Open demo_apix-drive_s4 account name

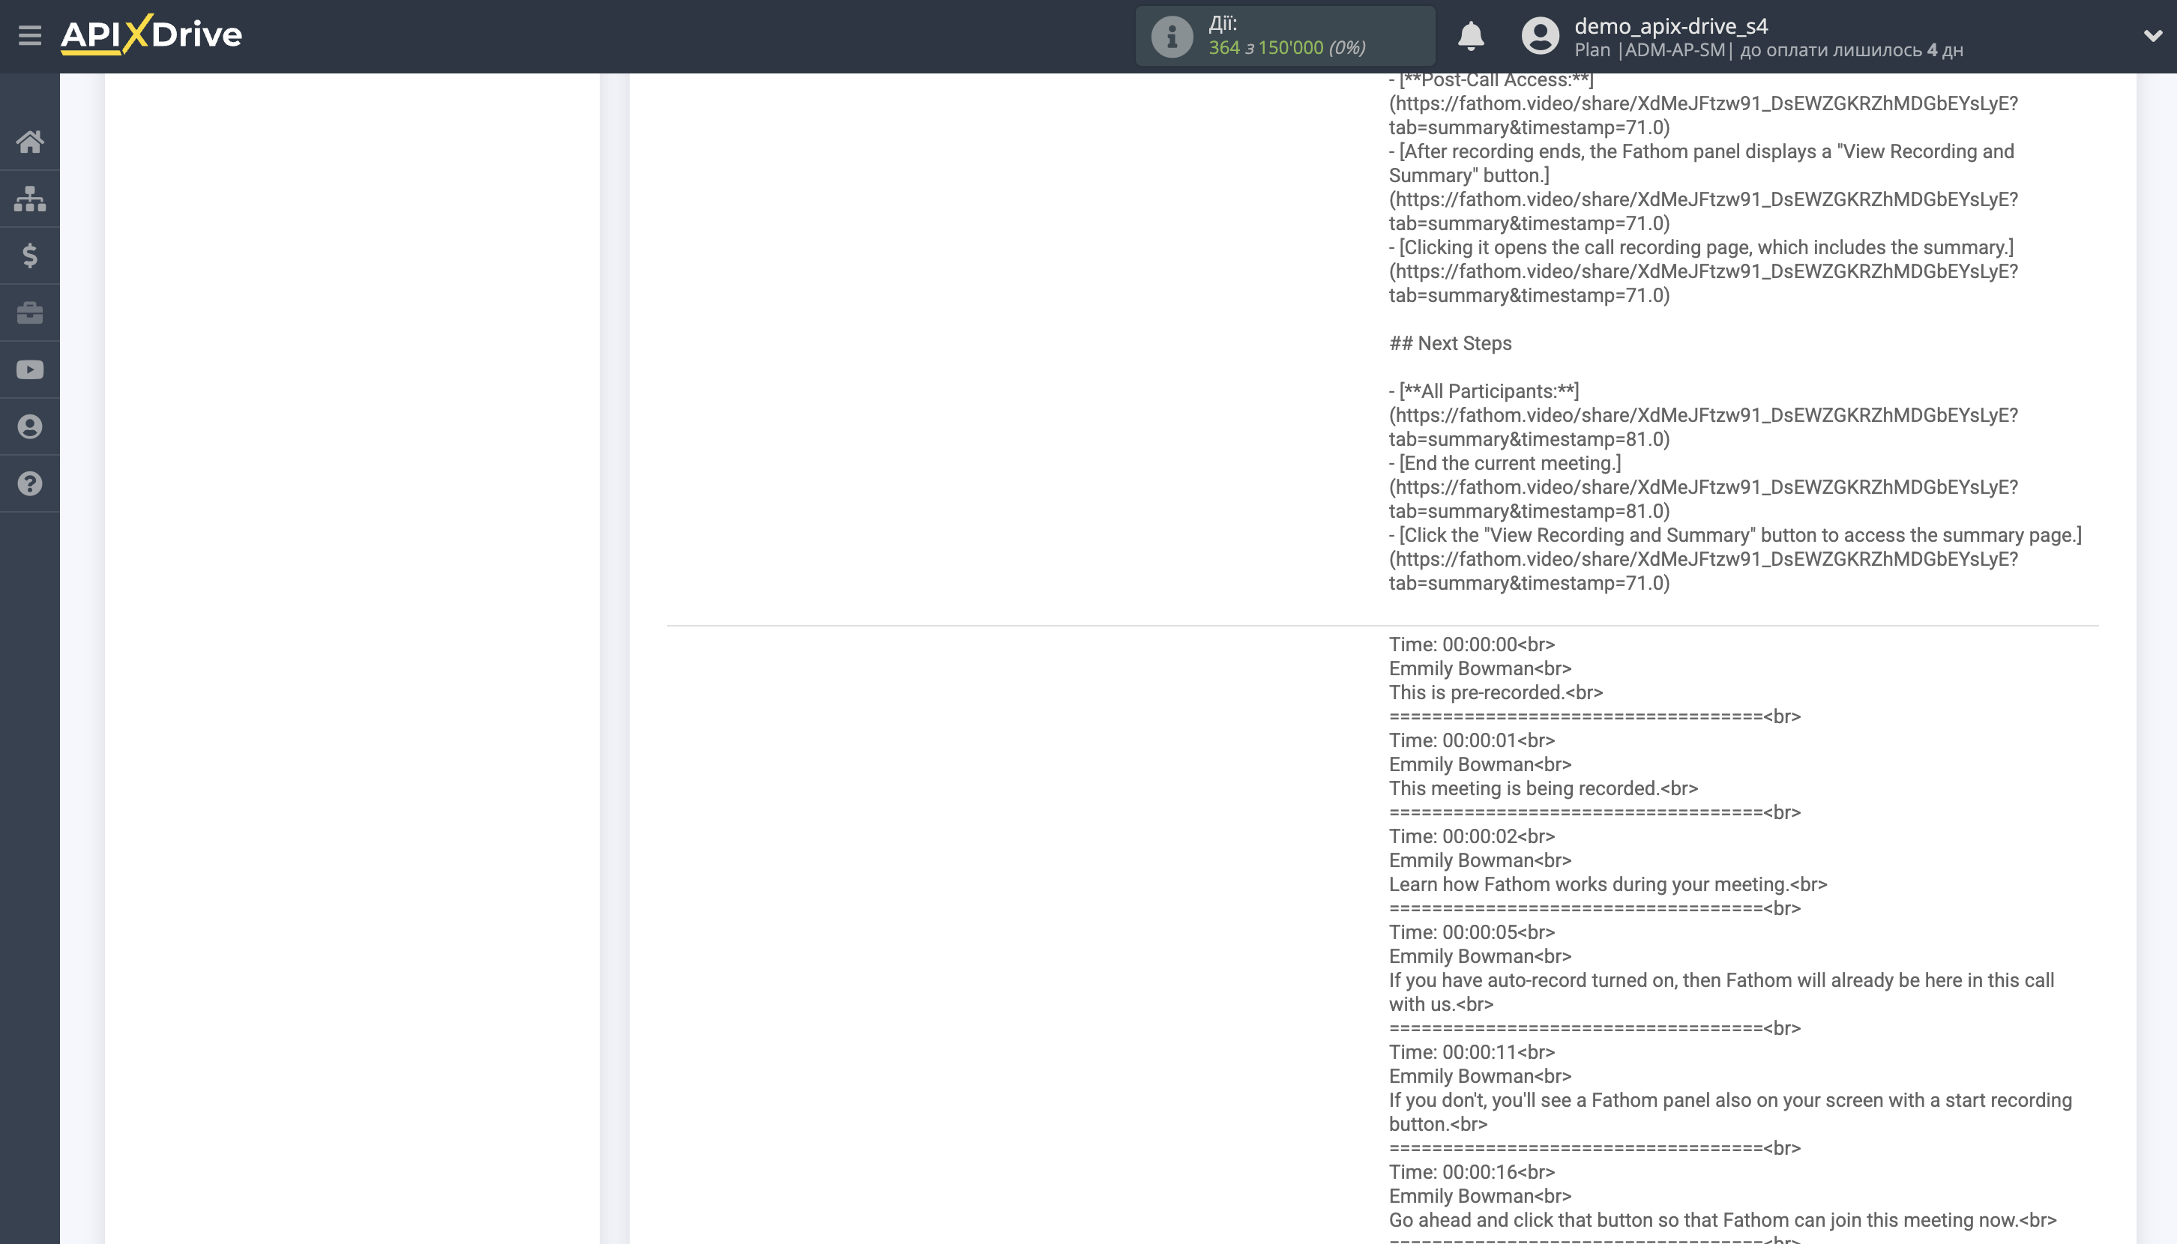(x=1670, y=25)
